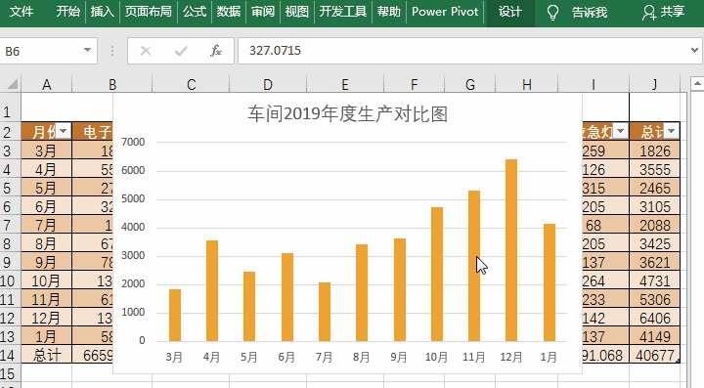Select column G header

[x=470, y=84]
